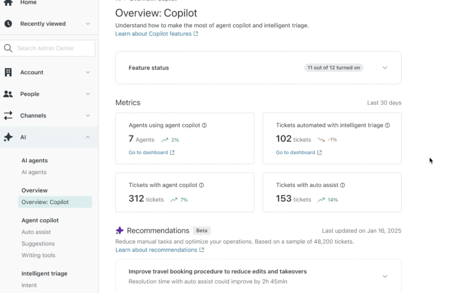458x293 pixels.
Task: Click the 11 out of 12 turned on badge
Action: [334, 68]
